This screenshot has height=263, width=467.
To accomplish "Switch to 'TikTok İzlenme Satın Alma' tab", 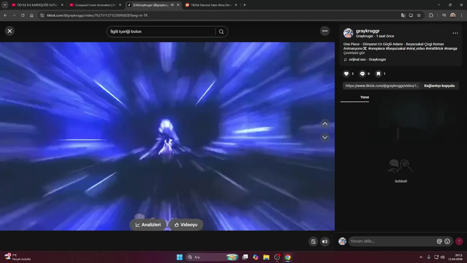I will [x=211, y=5].
